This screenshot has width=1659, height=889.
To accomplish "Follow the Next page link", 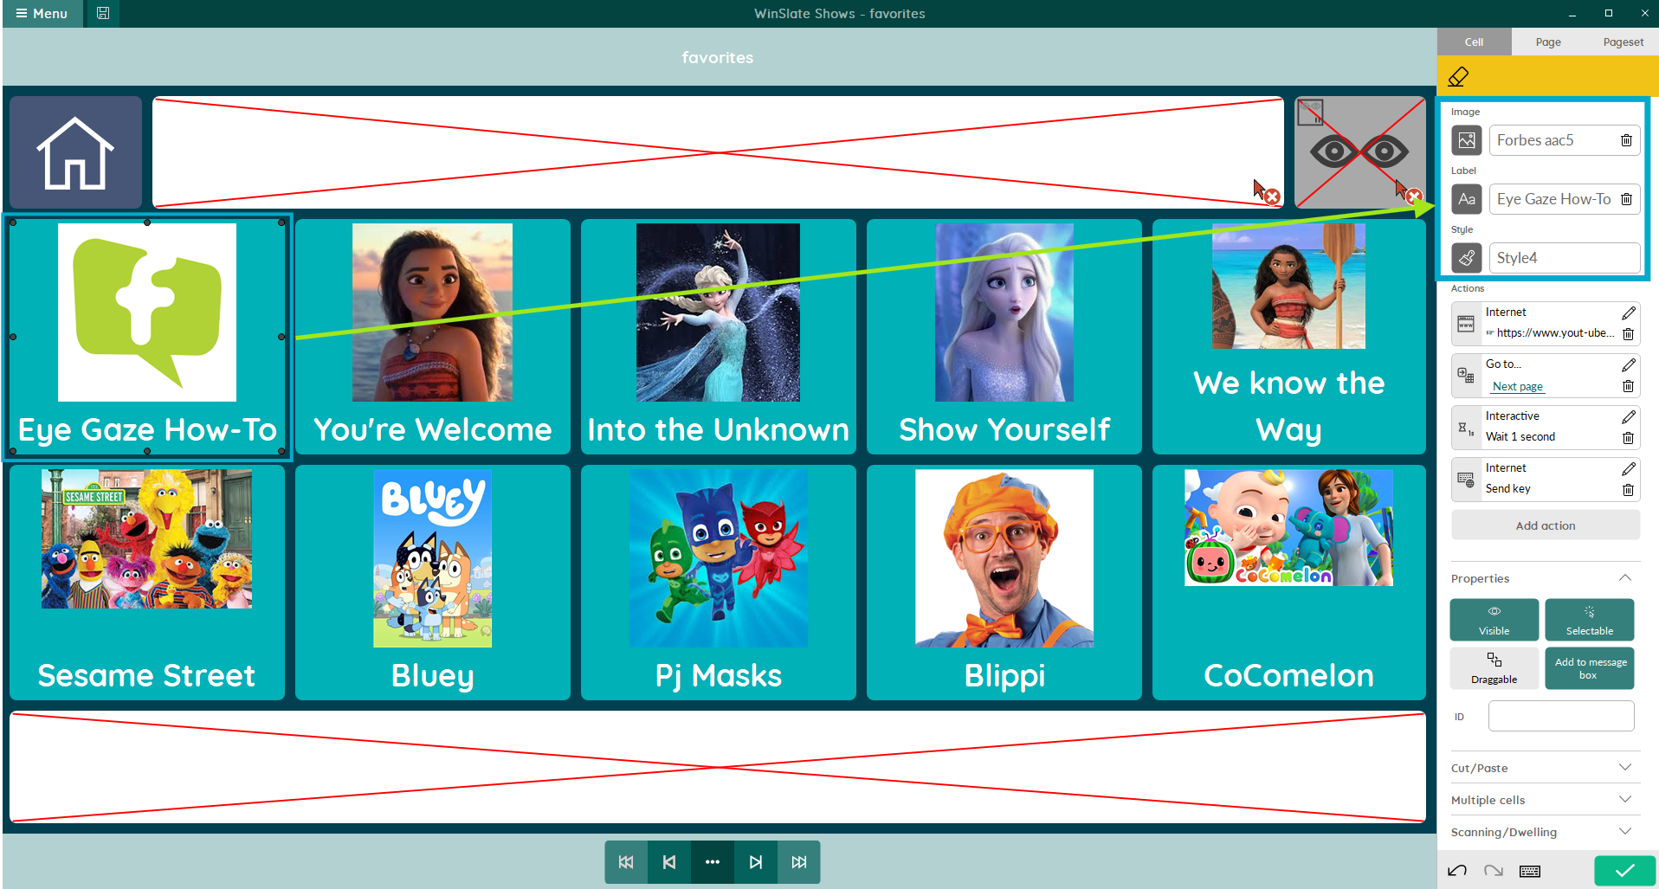I will pos(1518,387).
